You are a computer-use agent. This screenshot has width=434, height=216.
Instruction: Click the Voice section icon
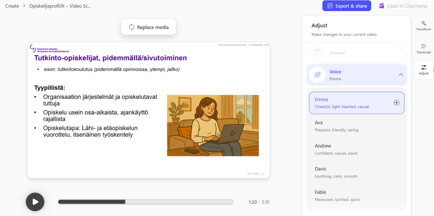point(317,75)
